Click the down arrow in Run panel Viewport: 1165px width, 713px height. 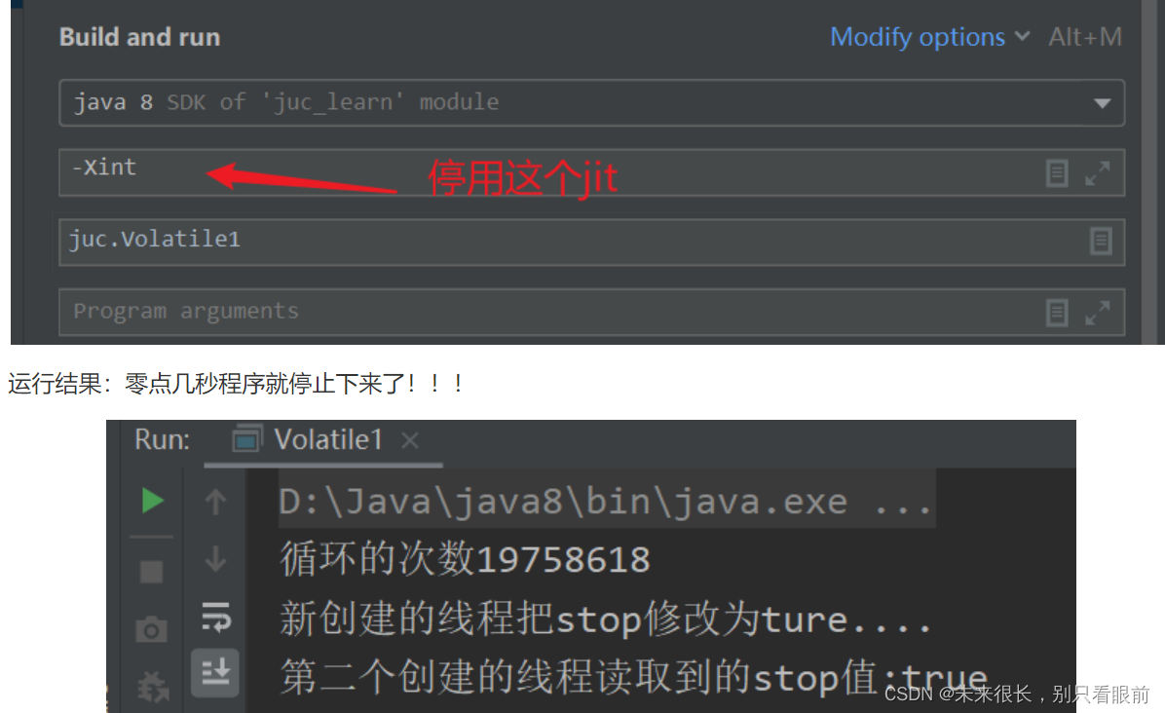(x=215, y=558)
